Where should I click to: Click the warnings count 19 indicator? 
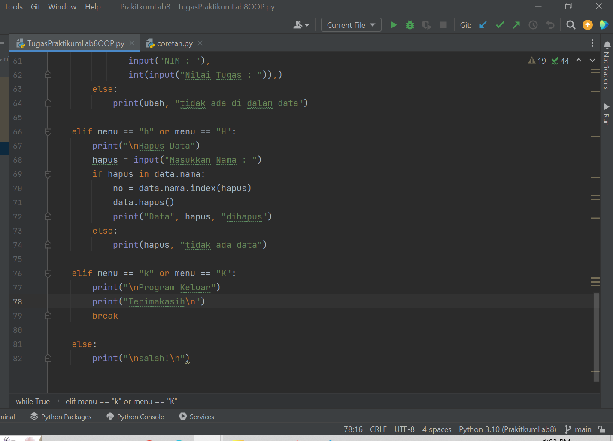point(537,61)
